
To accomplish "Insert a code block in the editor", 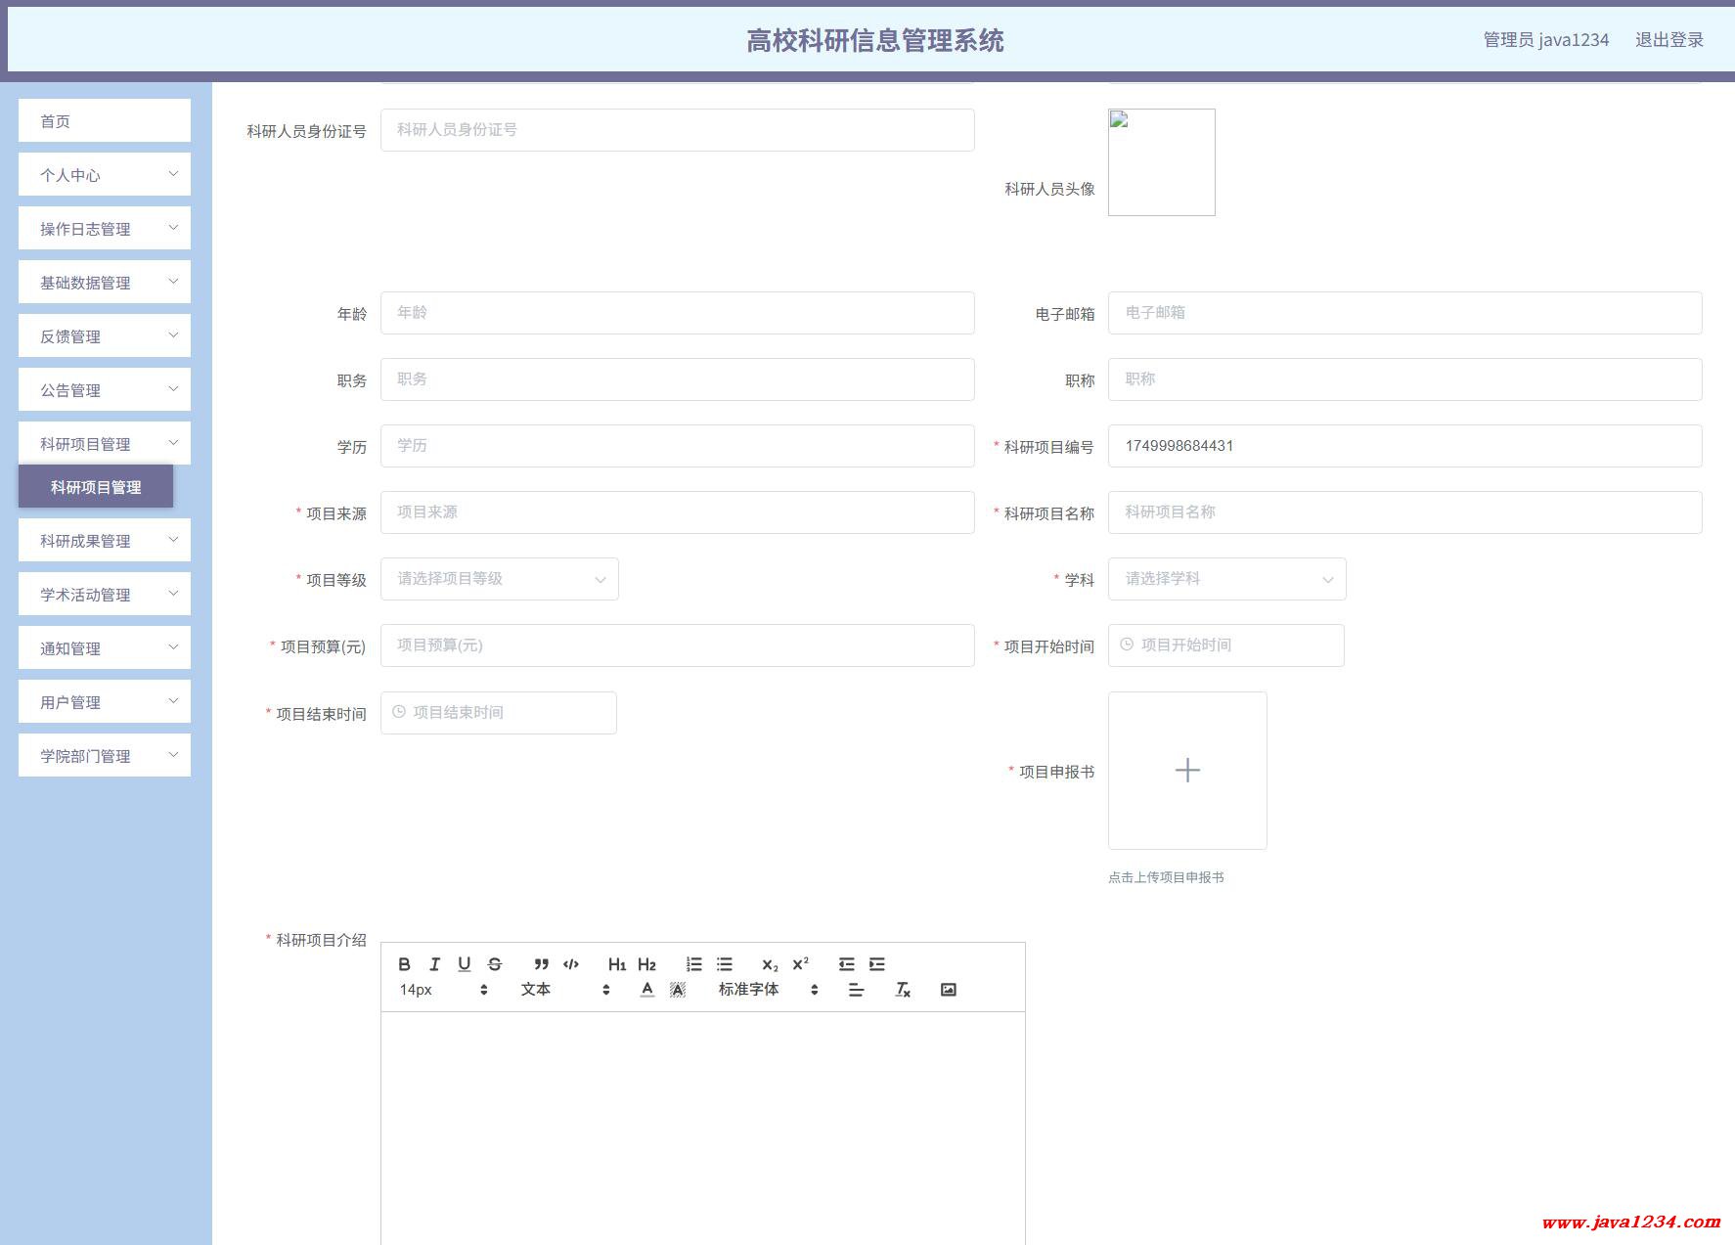I will (571, 964).
